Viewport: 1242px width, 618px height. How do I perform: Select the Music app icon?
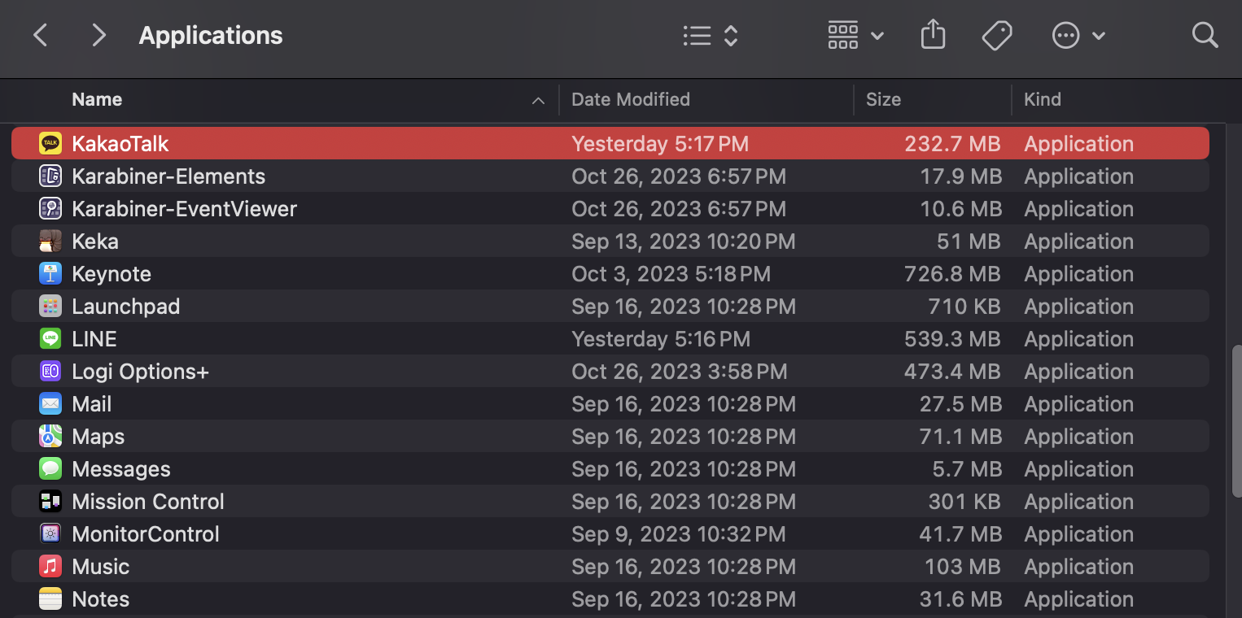pos(50,567)
